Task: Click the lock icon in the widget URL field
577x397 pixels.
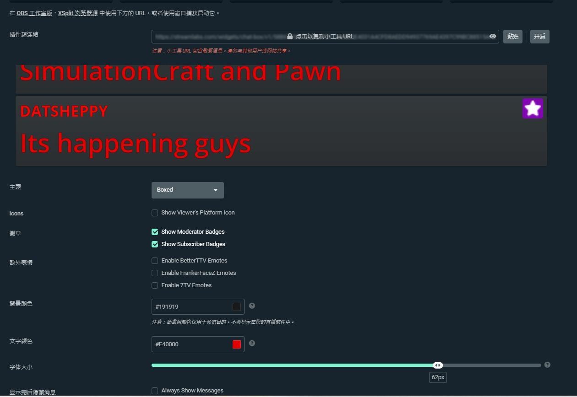Action: coord(290,36)
